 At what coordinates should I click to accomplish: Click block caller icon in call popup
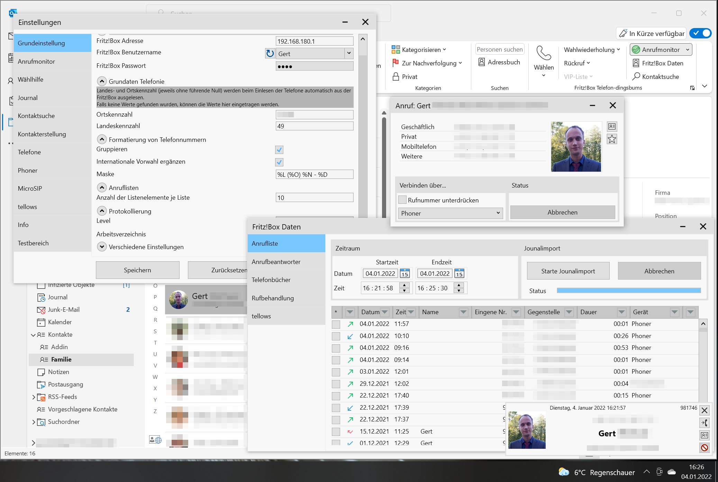point(704,448)
